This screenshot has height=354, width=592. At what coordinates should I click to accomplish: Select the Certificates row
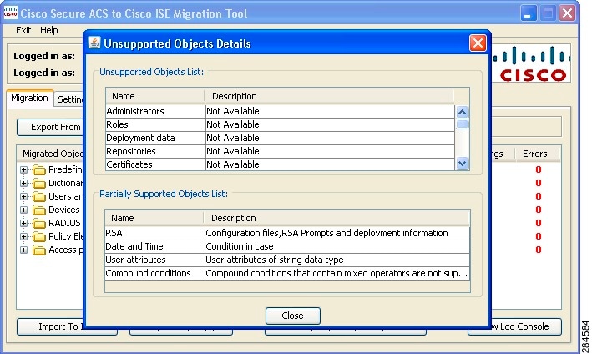click(x=280, y=164)
